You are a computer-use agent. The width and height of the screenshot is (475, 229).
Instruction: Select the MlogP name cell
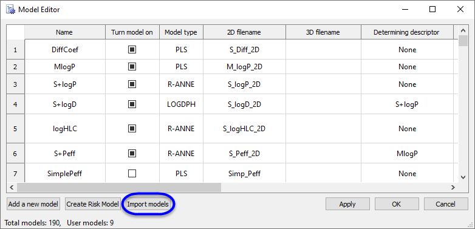[x=65, y=67]
